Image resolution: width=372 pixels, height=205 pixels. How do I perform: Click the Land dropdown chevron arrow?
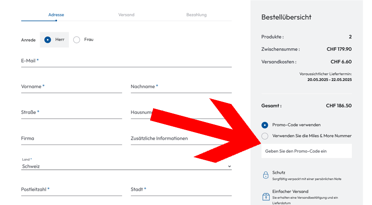(229, 166)
